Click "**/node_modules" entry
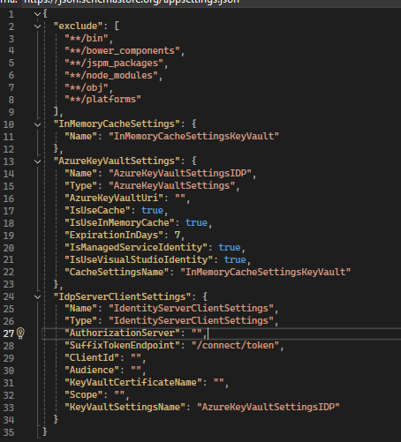401x442 pixels. tap(111, 75)
